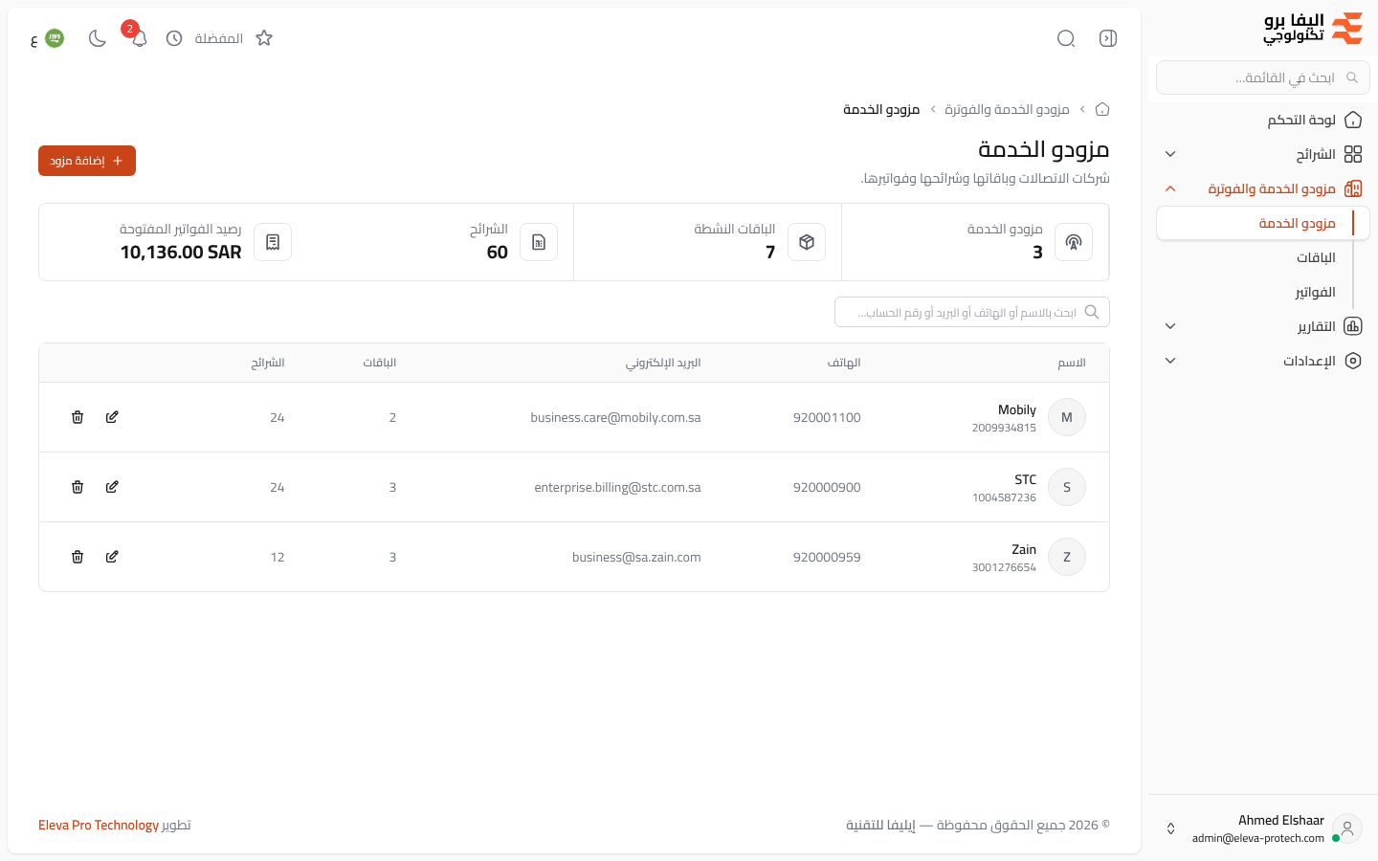Open recent history clock icon
Viewport: 1378px width, 861px height.
pyautogui.click(x=174, y=38)
